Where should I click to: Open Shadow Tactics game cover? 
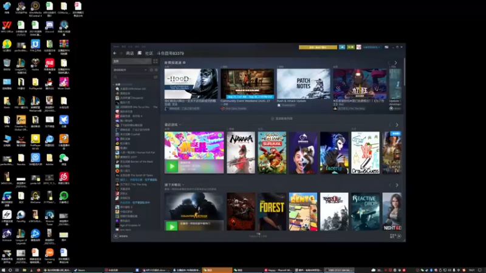tap(334, 212)
